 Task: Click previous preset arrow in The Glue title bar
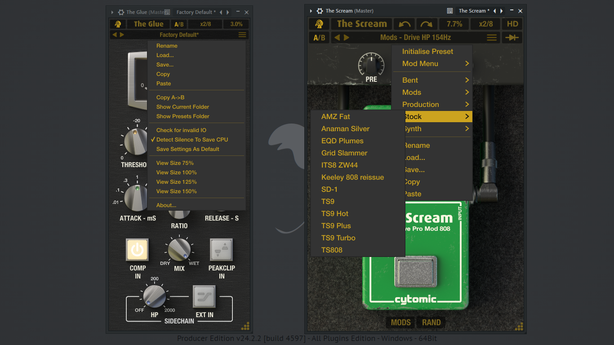[x=221, y=12]
